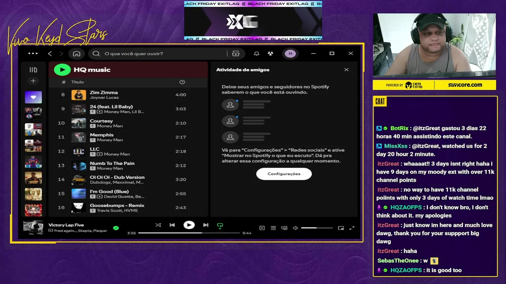Open Spotify Home
506x284 pixels.
77,54
